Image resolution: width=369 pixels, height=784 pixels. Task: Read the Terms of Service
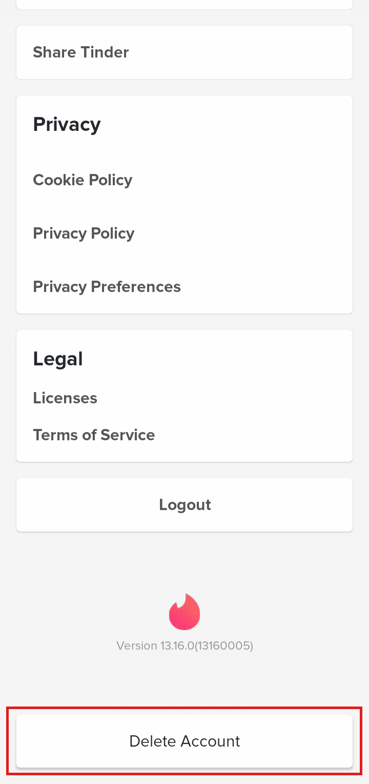coord(94,435)
